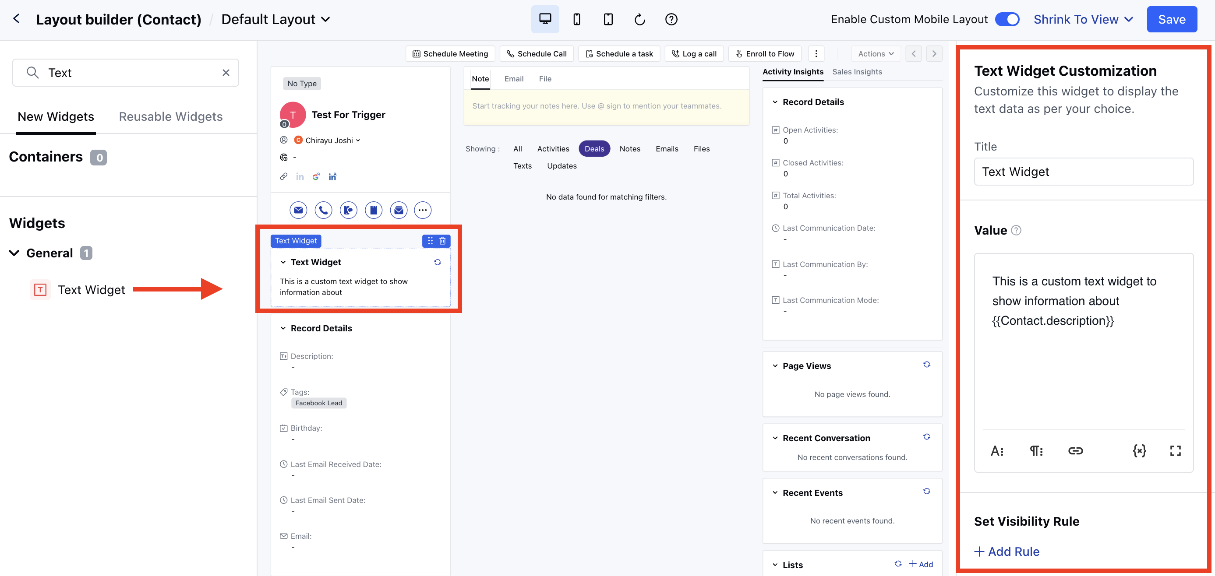Screen dimensions: 1215x576
Task: Open the Shrink To View dropdown
Action: 1083,19
